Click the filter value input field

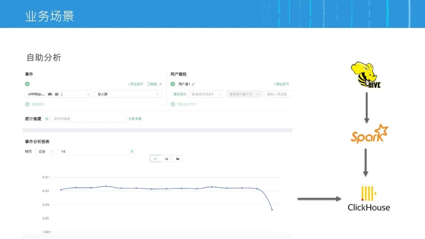pyautogui.click(x=278, y=94)
